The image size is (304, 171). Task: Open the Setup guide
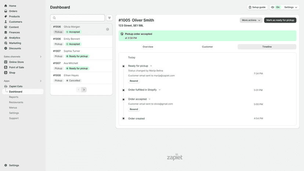coord(257,7)
